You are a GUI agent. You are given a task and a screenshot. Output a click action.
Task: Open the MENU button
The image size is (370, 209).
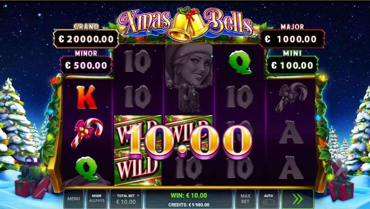(73, 199)
